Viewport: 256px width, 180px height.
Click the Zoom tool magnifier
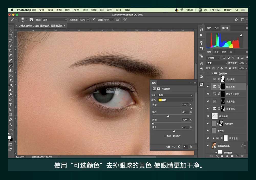click(x=10, y=124)
